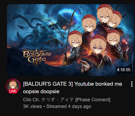Click the bottom center character with glasses
Viewport: 135px width, 116px height.
[x=98, y=45]
